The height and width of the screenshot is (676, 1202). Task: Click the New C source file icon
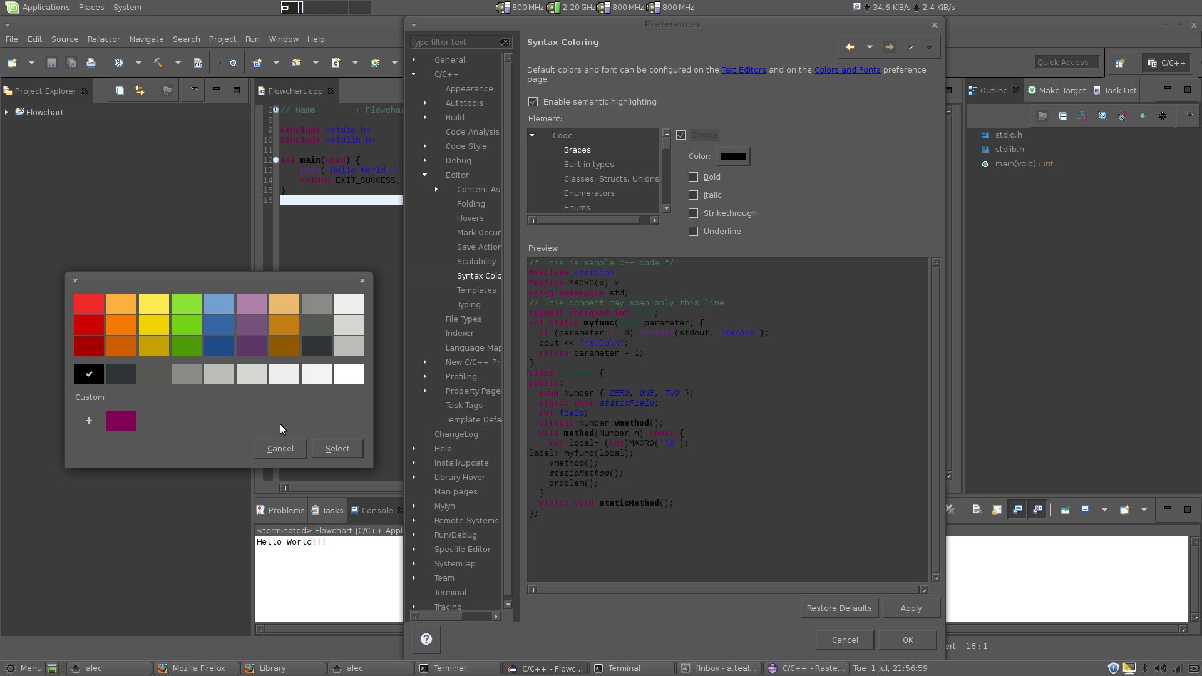click(x=336, y=63)
